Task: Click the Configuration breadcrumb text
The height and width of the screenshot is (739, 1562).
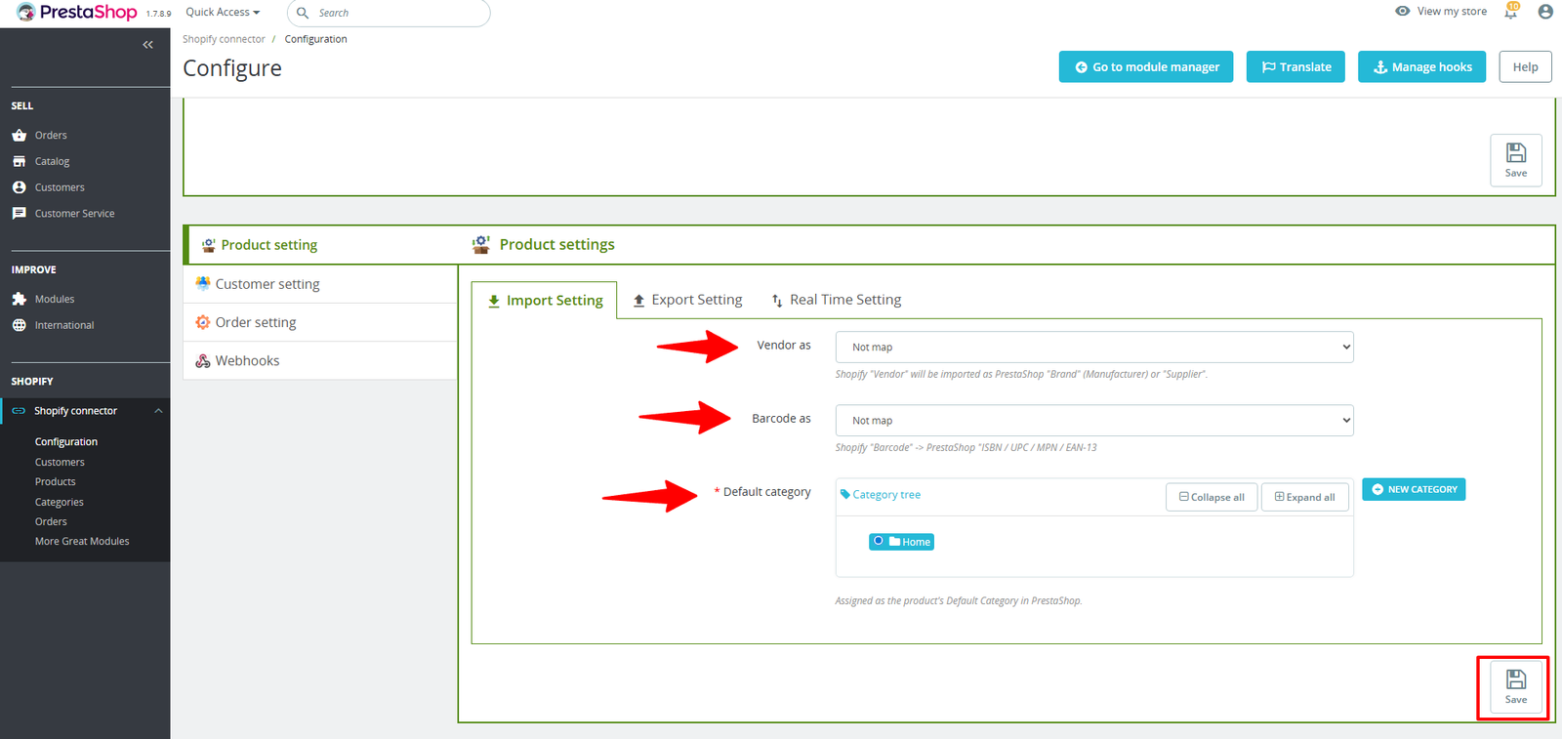Action: point(315,39)
